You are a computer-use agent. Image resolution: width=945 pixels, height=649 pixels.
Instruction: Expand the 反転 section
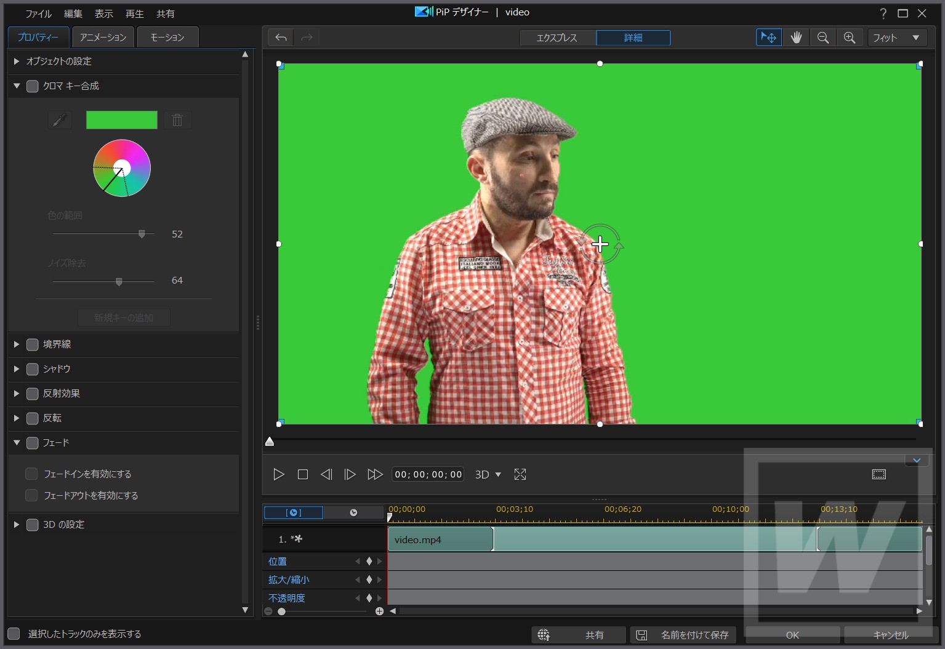pyautogui.click(x=17, y=418)
